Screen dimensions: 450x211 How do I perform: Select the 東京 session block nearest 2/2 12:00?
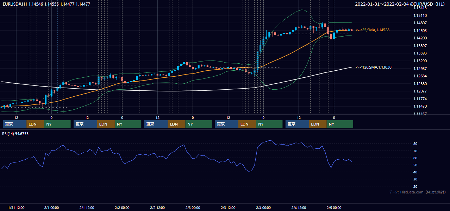[156, 124]
